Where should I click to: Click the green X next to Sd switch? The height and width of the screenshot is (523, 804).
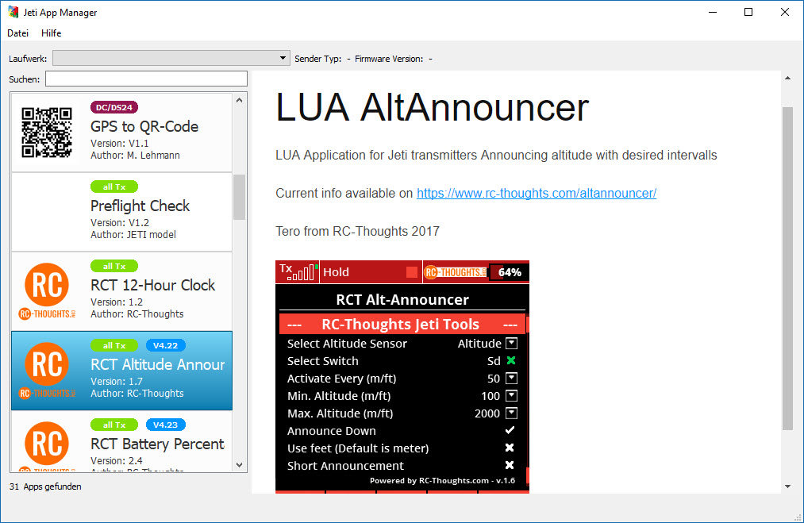pos(511,360)
